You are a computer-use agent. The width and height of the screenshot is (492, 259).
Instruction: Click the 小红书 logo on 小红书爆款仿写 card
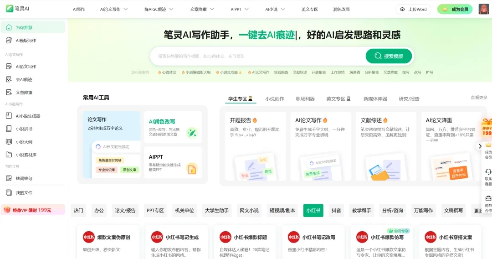(x=362, y=237)
